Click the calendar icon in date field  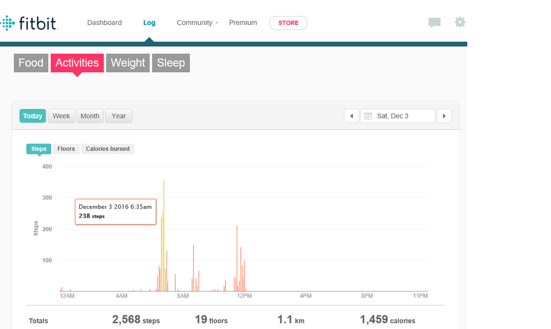[367, 116]
